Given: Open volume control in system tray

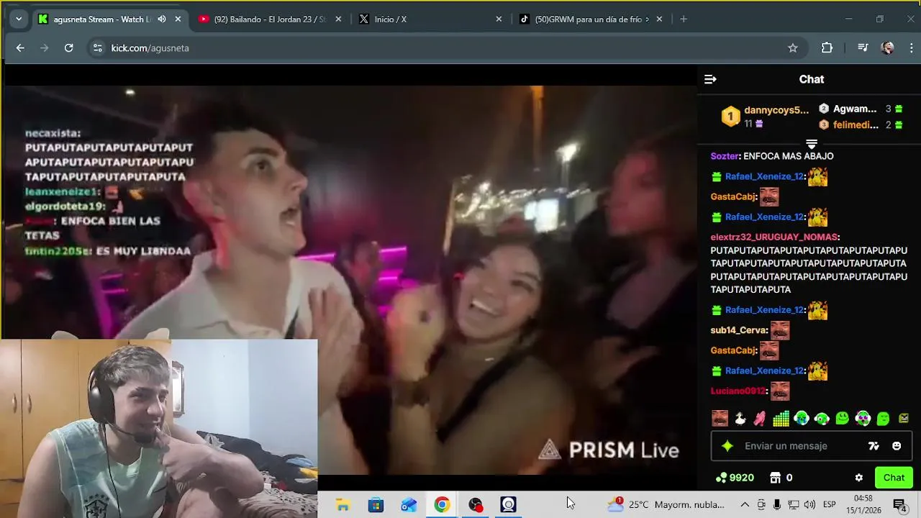Looking at the screenshot, I should click(809, 505).
